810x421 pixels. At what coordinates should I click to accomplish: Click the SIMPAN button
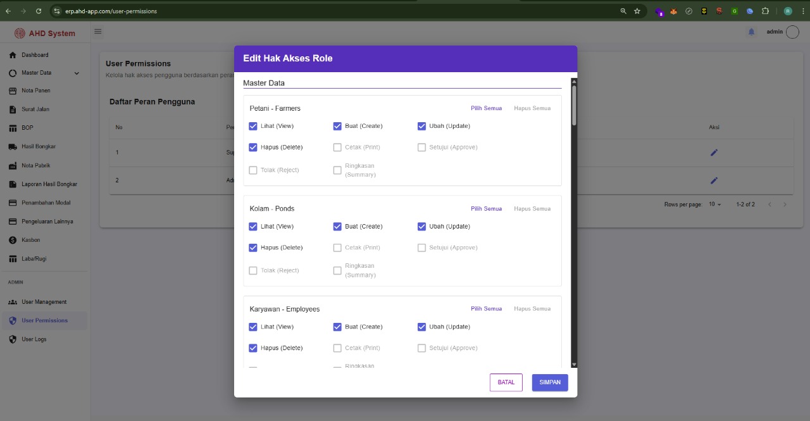click(550, 382)
